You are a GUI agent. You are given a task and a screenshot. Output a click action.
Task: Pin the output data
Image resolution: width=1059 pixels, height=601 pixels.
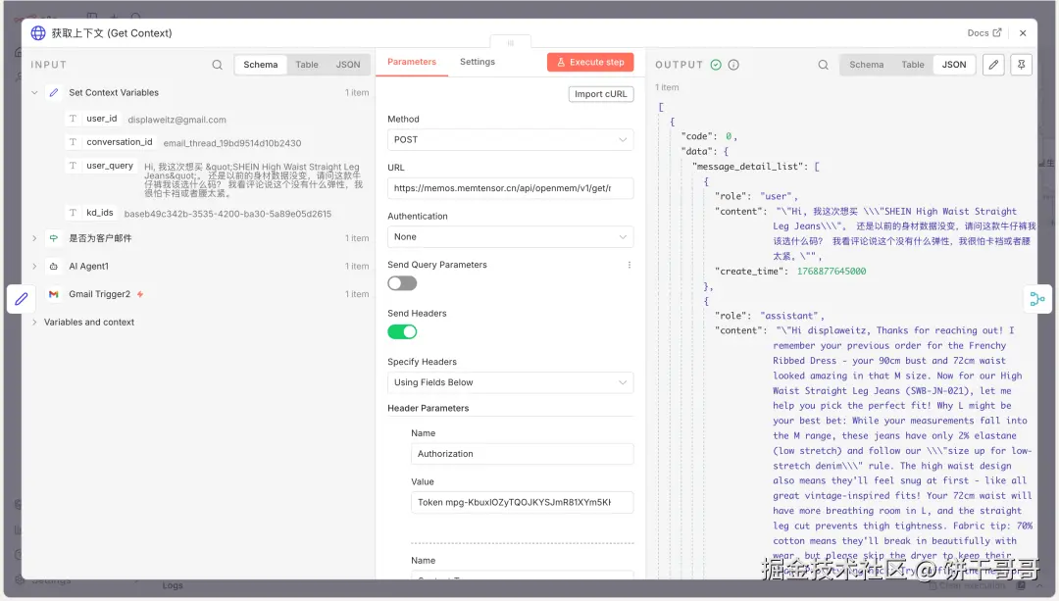point(1021,65)
